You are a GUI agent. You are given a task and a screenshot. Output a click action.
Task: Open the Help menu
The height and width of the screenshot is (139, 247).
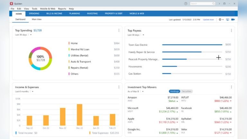[x=71, y=9]
